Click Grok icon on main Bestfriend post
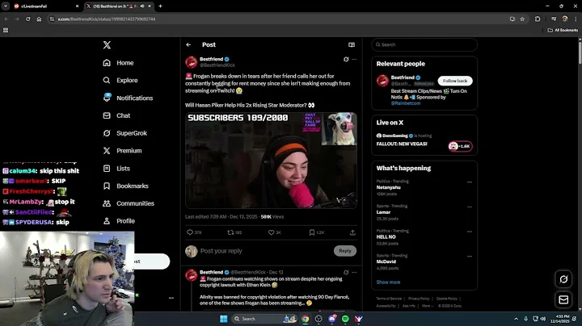582x326 pixels. coord(346,59)
